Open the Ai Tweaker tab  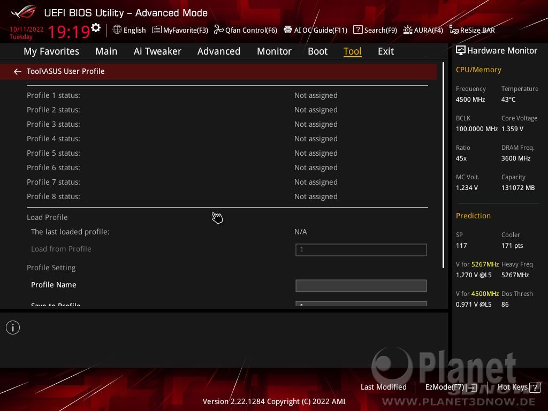click(x=157, y=51)
